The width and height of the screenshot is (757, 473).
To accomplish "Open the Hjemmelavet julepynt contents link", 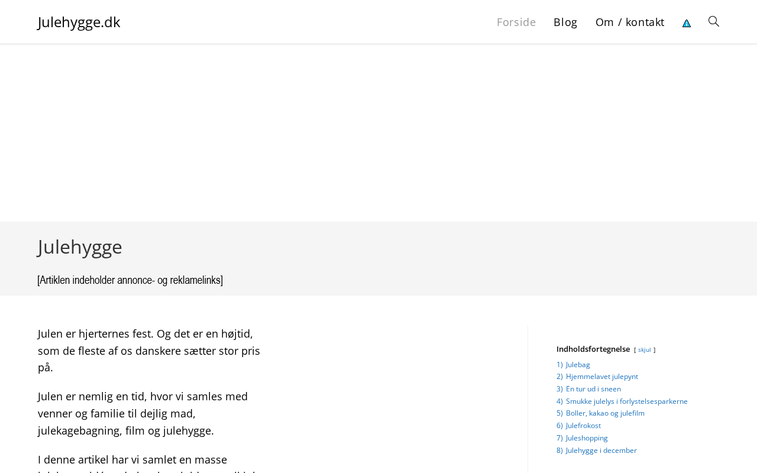I will [x=601, y=377].
